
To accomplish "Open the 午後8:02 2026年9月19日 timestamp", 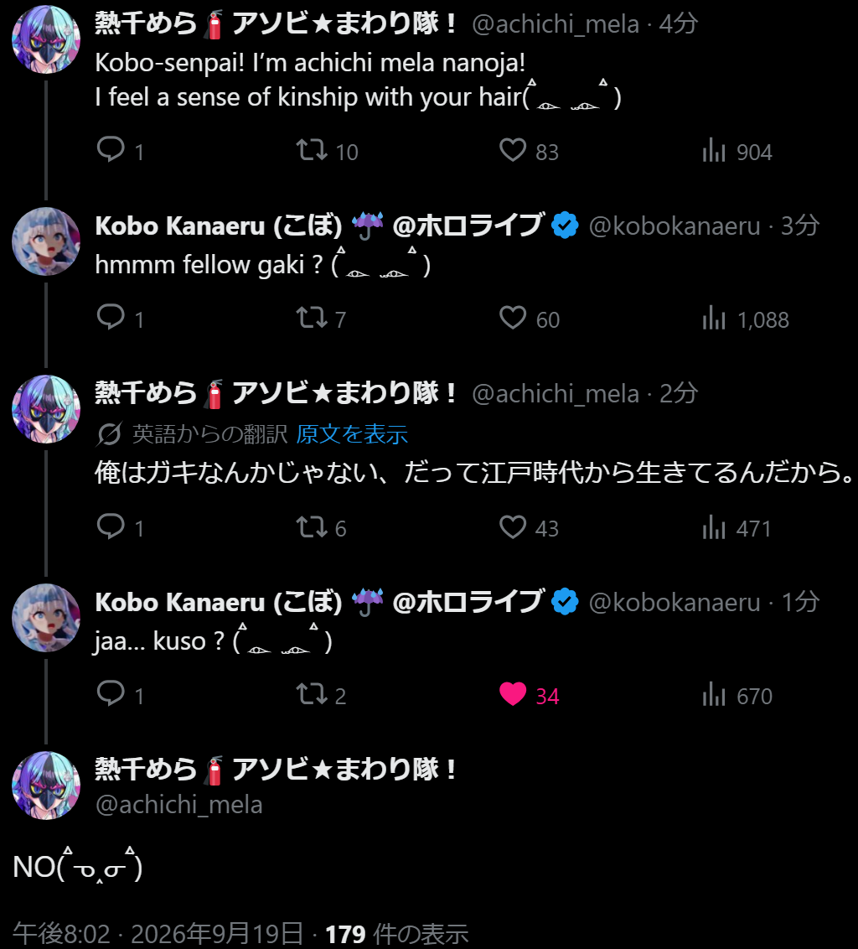I will (x=158, y=933).
